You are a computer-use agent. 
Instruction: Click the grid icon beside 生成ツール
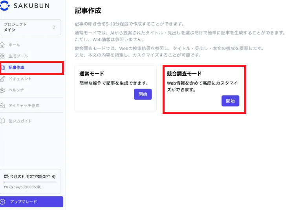tap(2, 56)
